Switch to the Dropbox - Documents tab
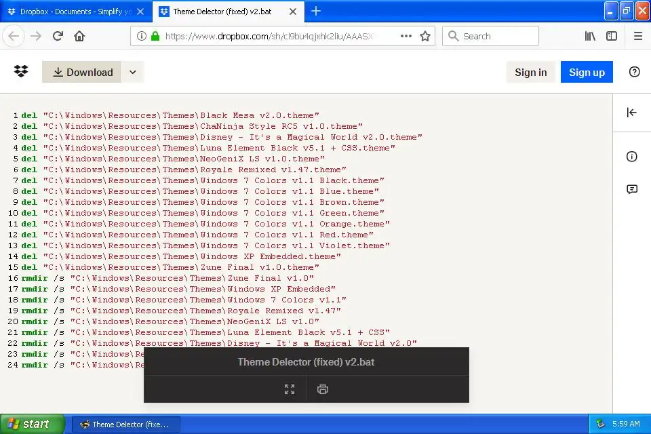 (x=75, y=12)
